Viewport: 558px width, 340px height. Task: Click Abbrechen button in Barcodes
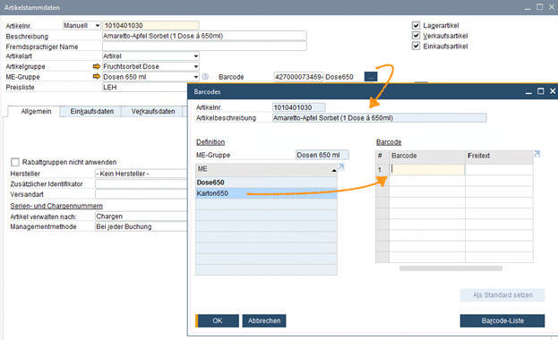(264, 321)
